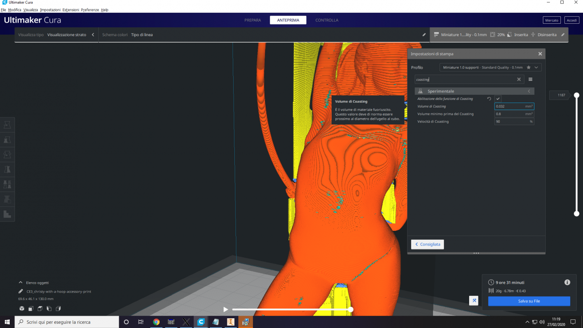Open the notification center icon
Screen dimensions: 583x328
573,322
